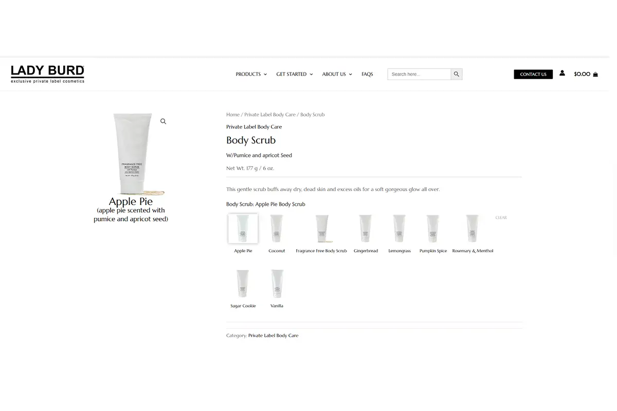
Task: Select the Fragrance Free Body Scrub swatch
Action: (322, 229)
